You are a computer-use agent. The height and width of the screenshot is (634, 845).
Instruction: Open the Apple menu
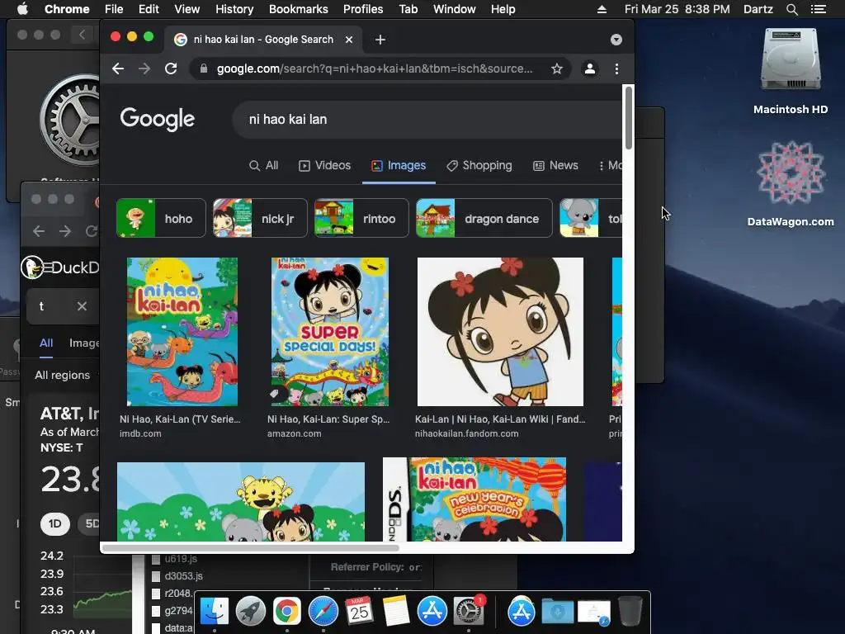pyautogui.click(x=22, y=9)
